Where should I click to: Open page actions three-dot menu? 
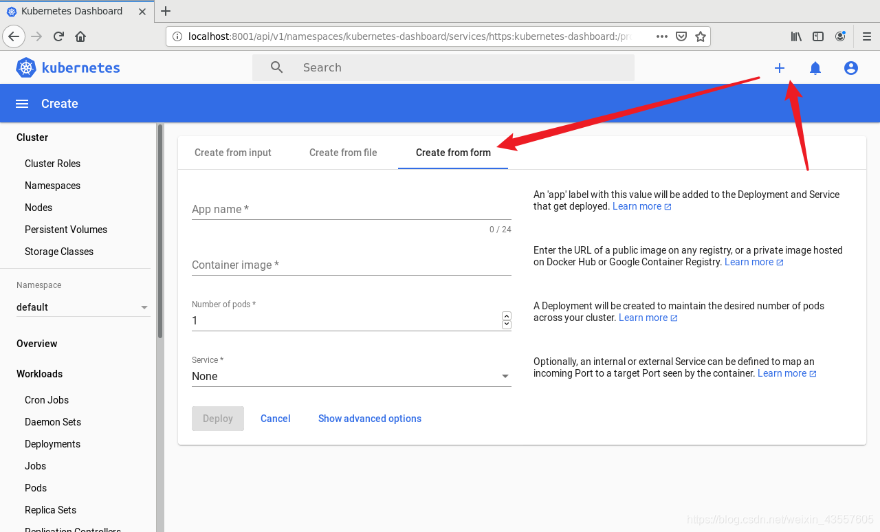click(662, 36)
